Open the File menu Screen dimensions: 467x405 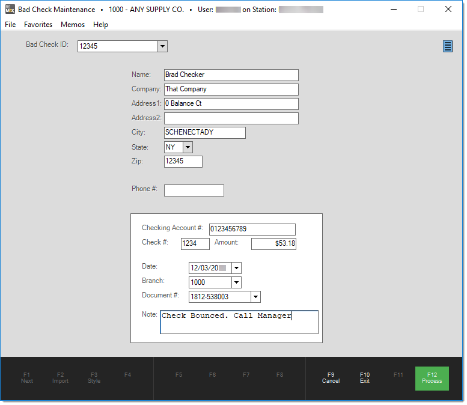[x=10, y=25]
